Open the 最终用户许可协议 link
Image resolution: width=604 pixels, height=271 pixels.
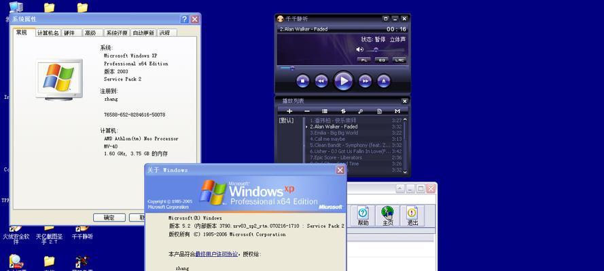[x=217, y=254]
